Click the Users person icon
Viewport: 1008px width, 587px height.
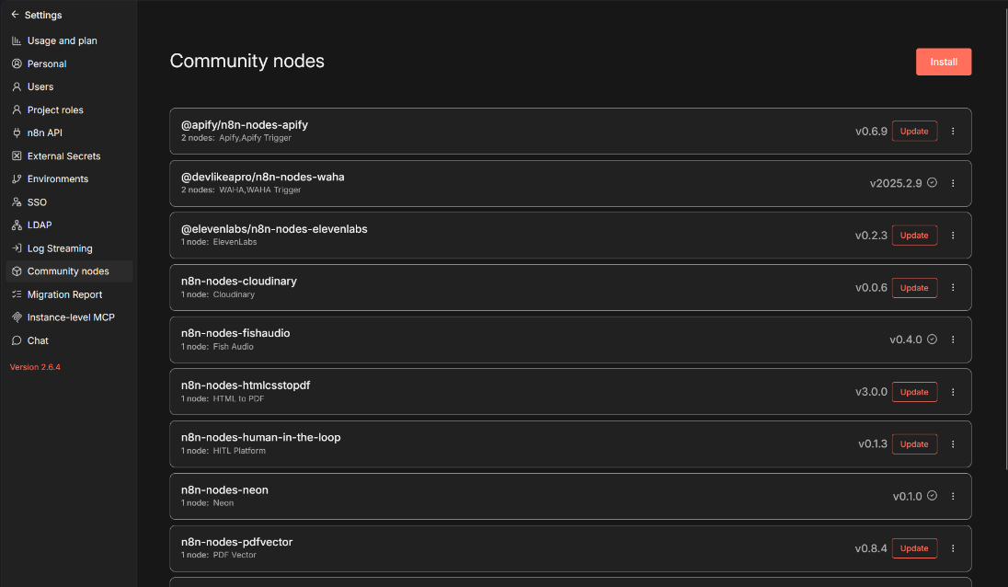[17, 86]
